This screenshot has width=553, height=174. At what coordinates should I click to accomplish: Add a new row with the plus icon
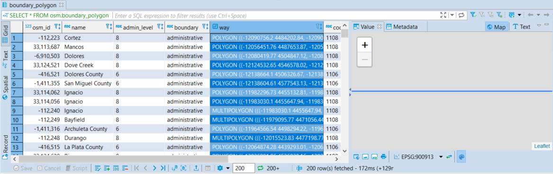coord(107,168)
